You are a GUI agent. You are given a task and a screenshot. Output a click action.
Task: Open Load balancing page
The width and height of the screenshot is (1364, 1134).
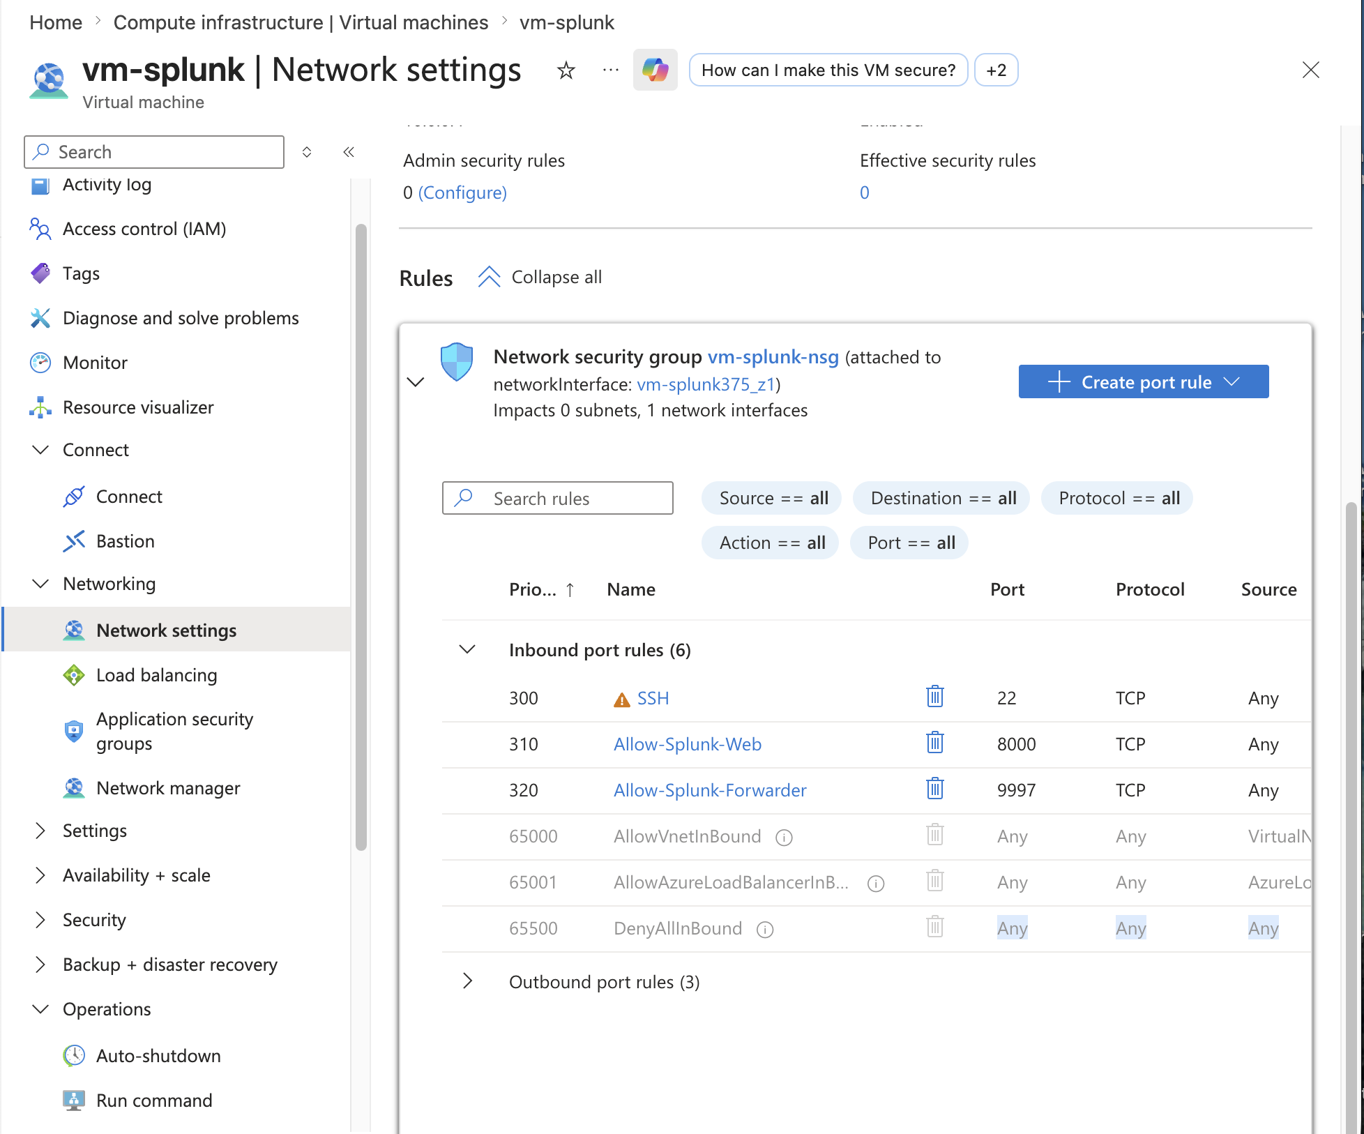point(157,675)
